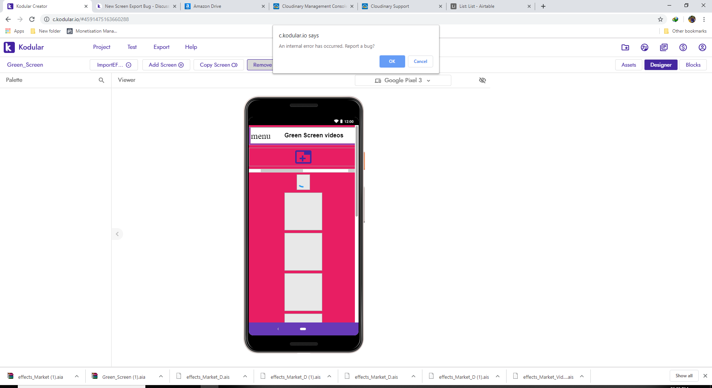Collapse the palette side panel arrow
The width and height of the screenshot is (712, 388).
click(x=117, y=234)
